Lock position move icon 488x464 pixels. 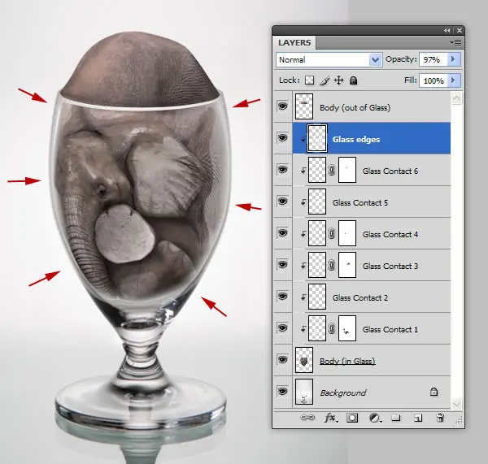point(339,80)
